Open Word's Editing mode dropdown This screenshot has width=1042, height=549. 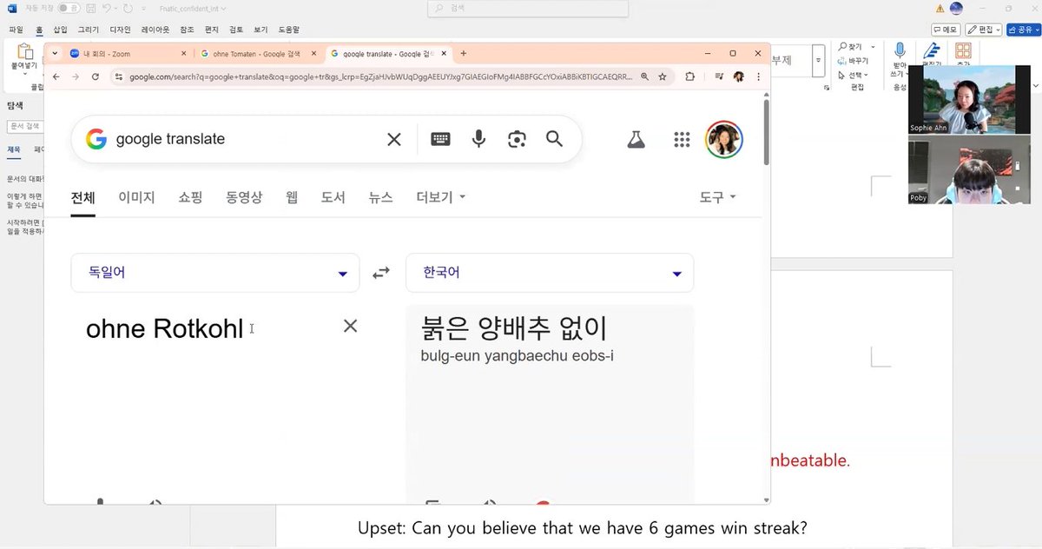pos(984,30)
